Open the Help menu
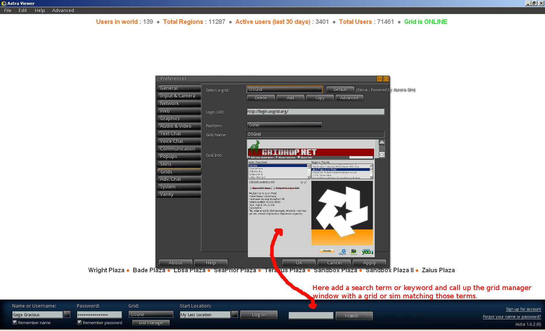Viewport: 545px width, 331px height. click(40, 11)
